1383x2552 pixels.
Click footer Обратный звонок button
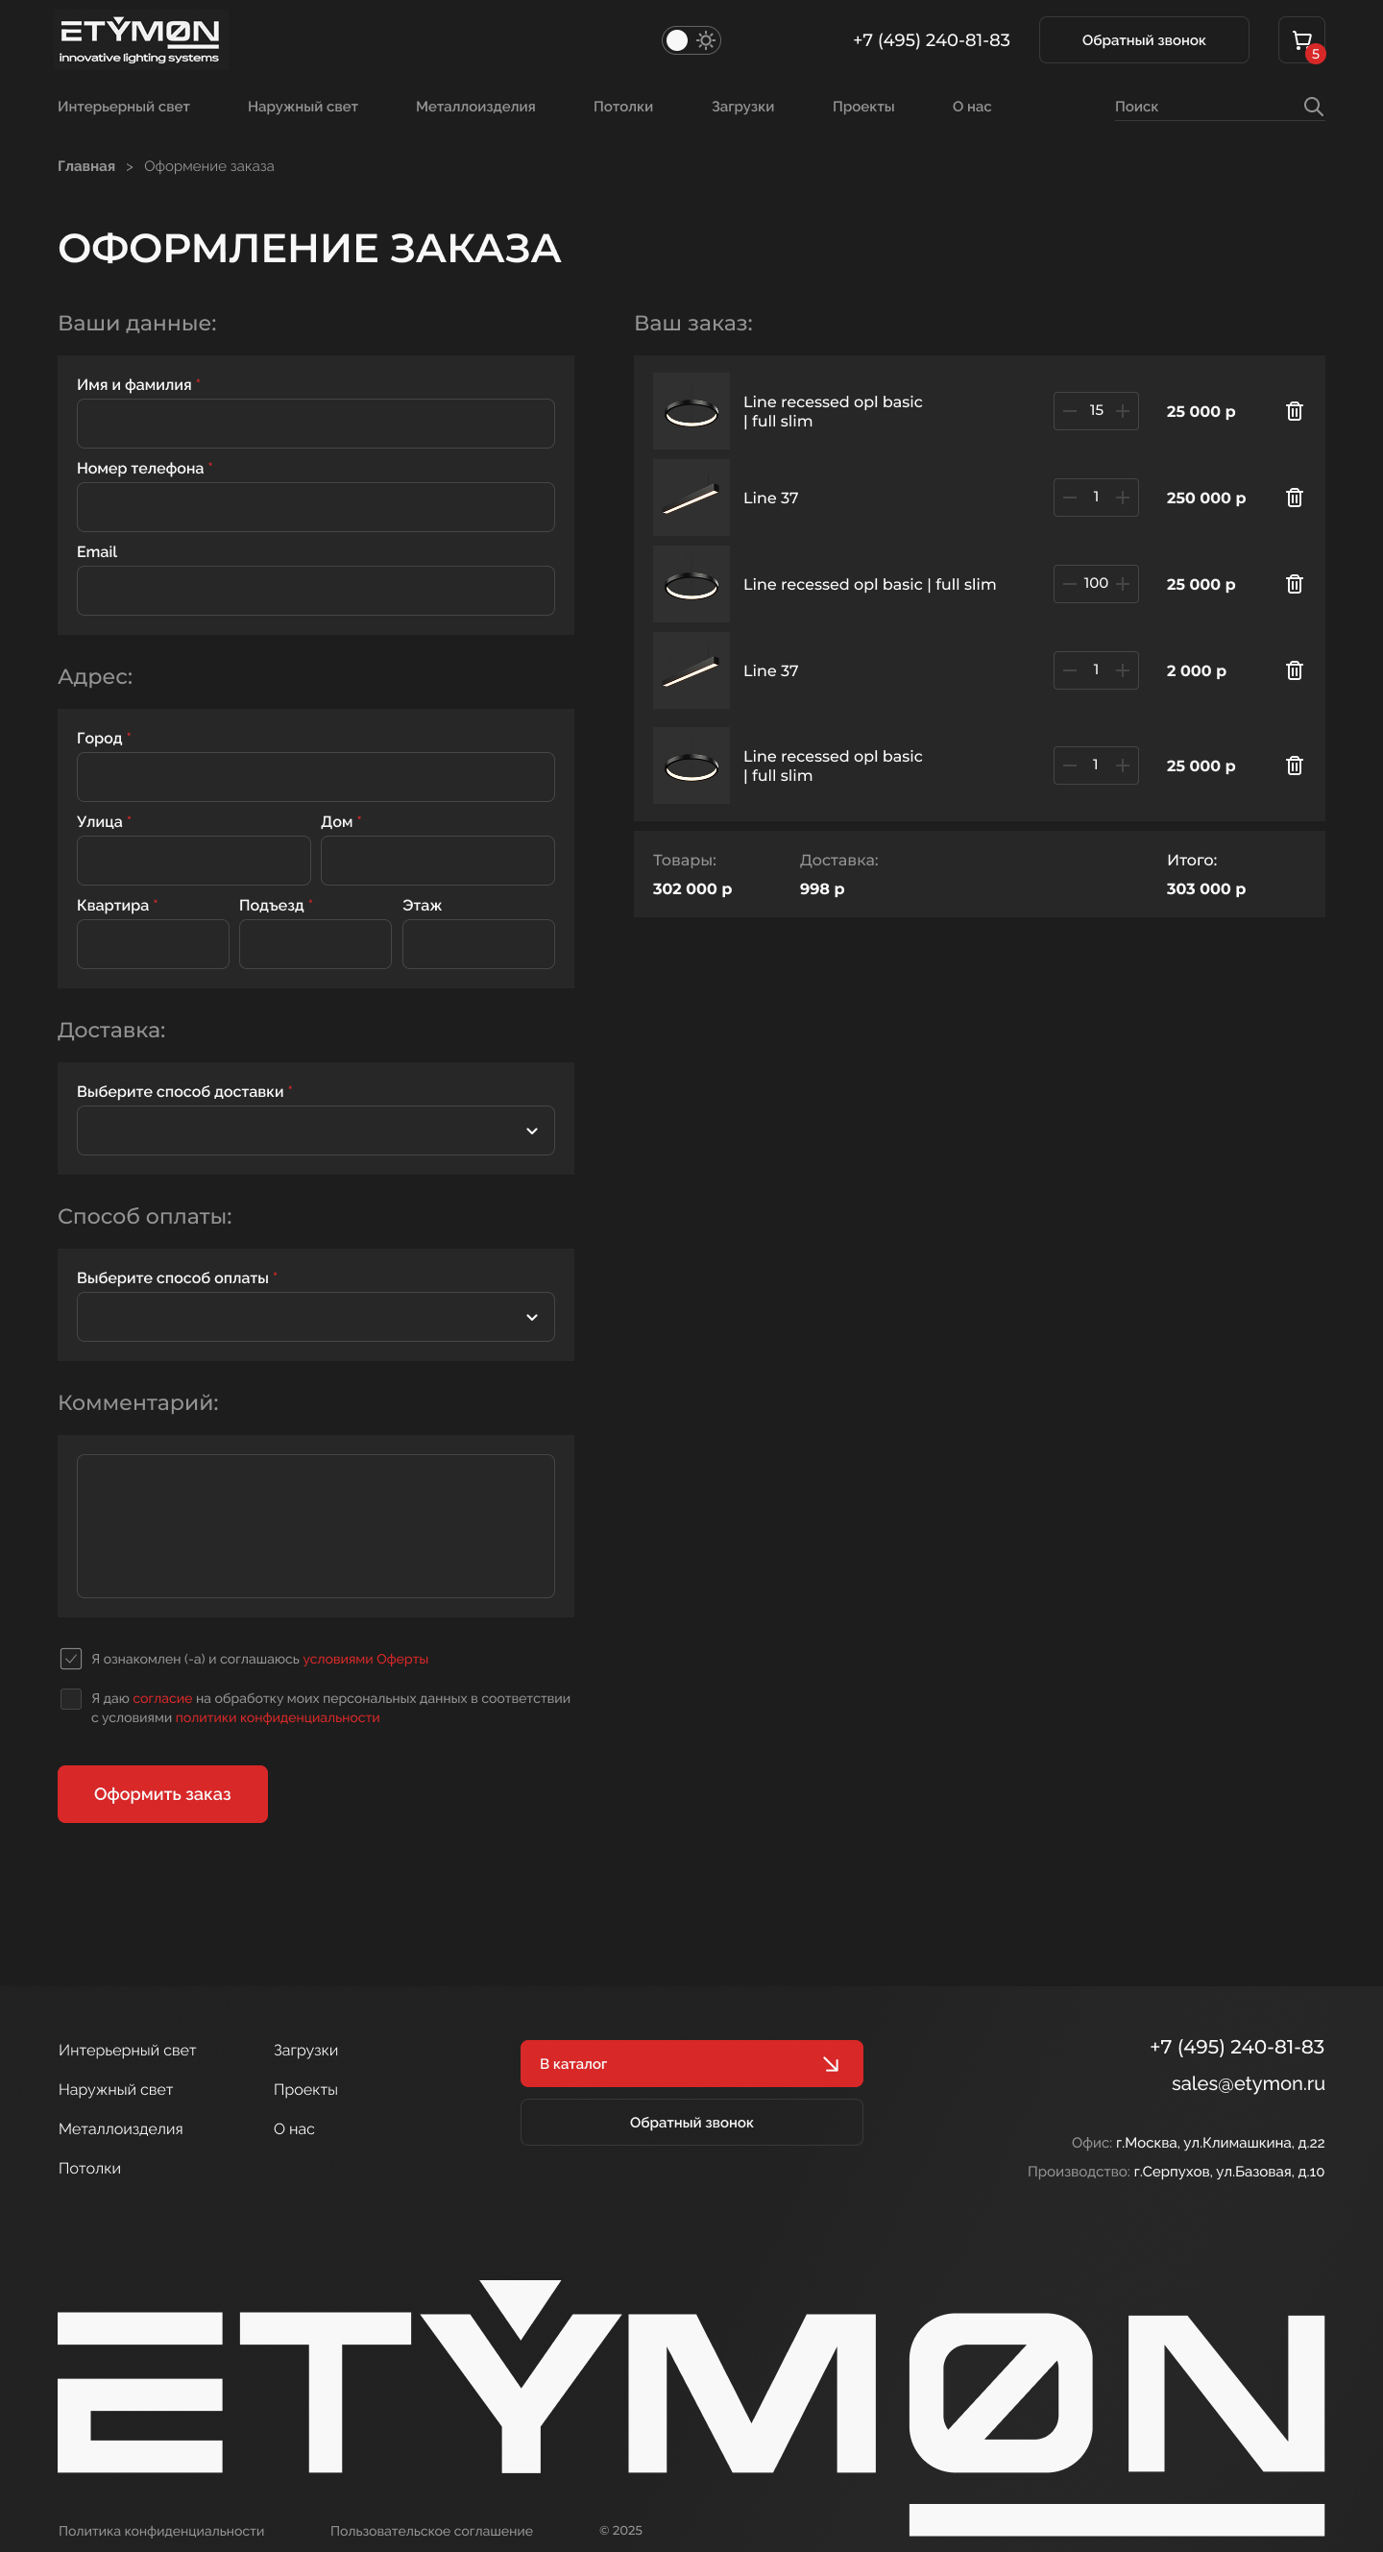click(x=691, y=2122)
